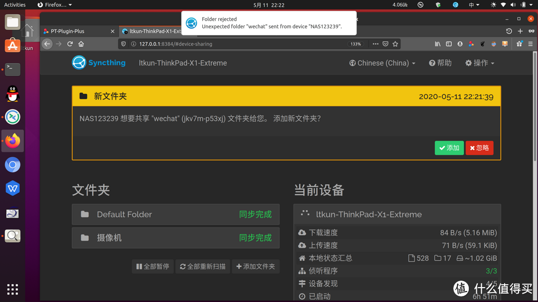Save page to Pocket
This screenshot has width=538, height=302.
385,44
